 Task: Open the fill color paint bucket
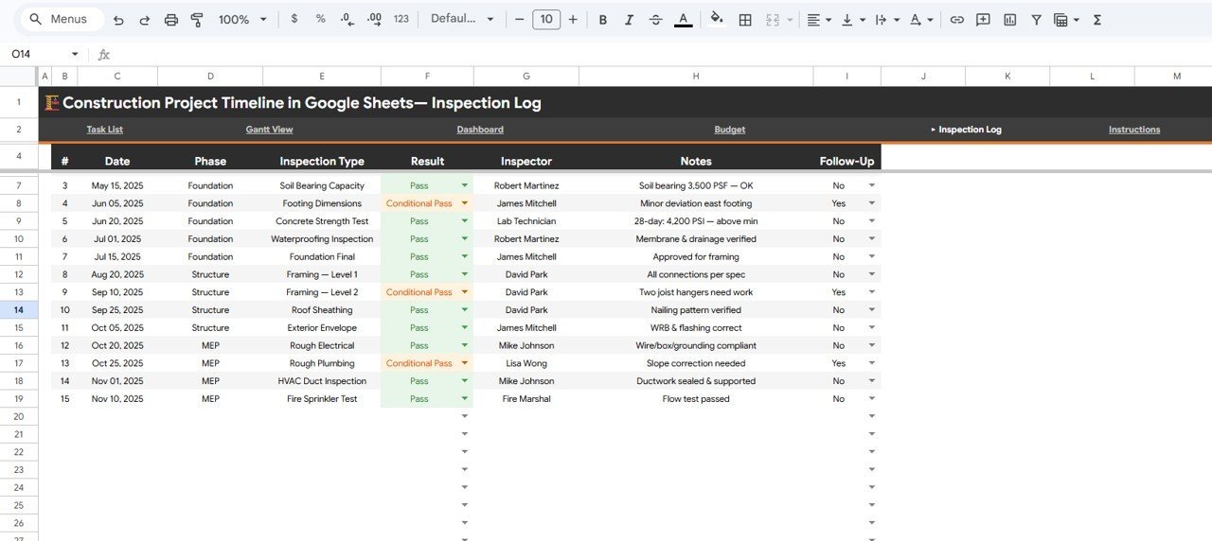(x=717, y=20)
